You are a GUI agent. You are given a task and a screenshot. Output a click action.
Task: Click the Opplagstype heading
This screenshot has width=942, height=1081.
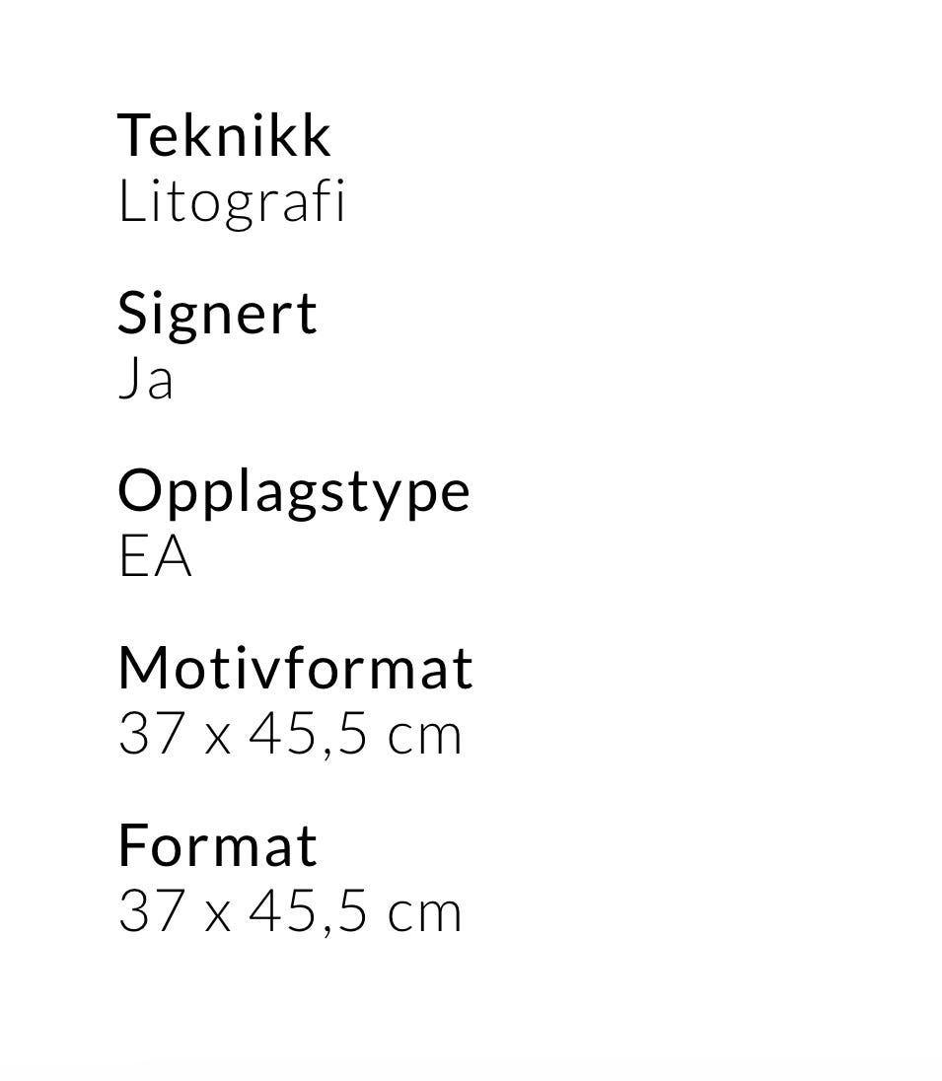(x=294, y=490)
